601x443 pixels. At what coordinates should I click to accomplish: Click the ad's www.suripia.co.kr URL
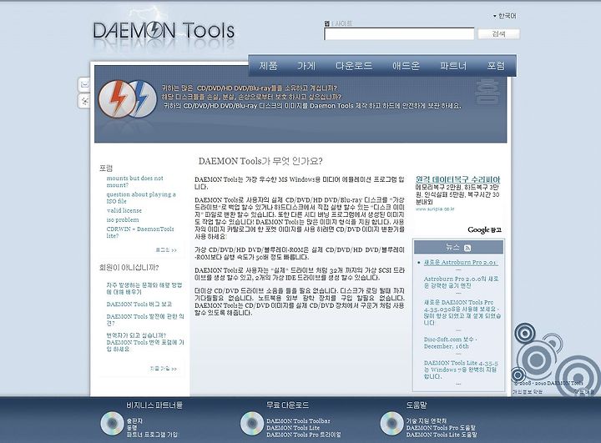pos(435,209)
